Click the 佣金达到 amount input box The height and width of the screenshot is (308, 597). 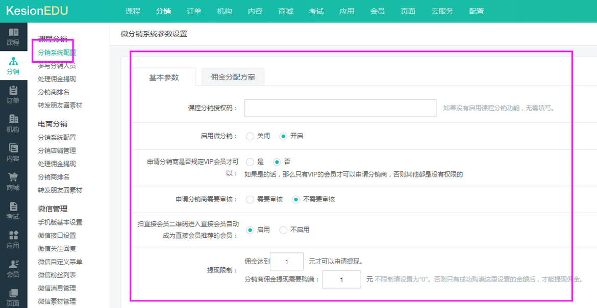(x=286, y=262)
